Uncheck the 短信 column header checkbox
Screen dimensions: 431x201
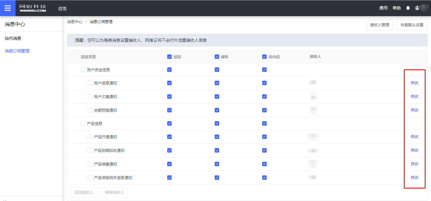coord(169,57)
